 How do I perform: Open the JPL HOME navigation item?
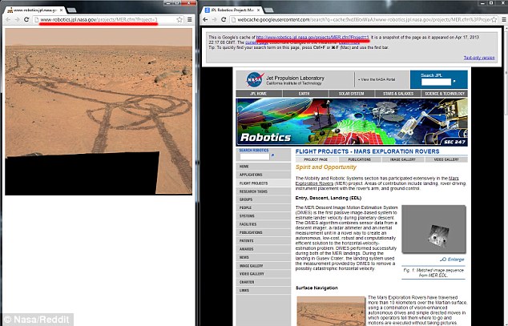pos(259,94)
